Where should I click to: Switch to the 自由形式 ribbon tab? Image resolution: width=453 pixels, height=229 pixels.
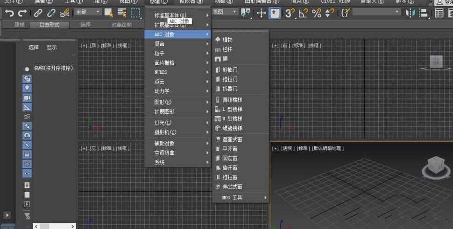click(50, 25)
